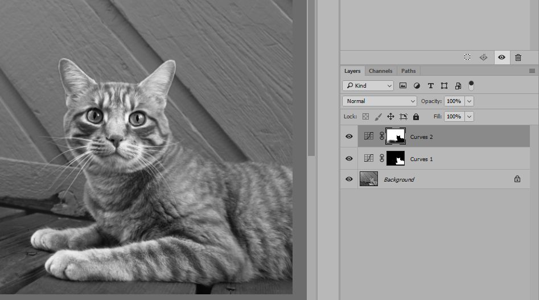Image resolution: width=539 pixels, height=300 pixels.
Task: Click the Curves 2 adjustment icon
Action: coord(368,136)
